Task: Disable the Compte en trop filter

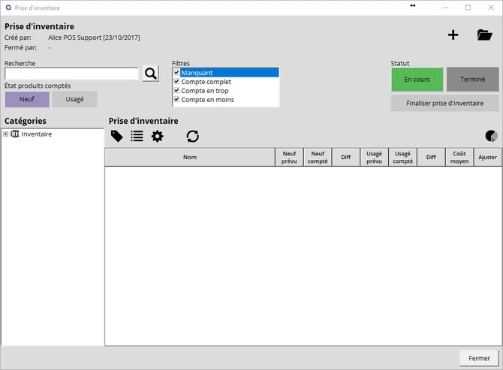Action: (x=176, y=91)
